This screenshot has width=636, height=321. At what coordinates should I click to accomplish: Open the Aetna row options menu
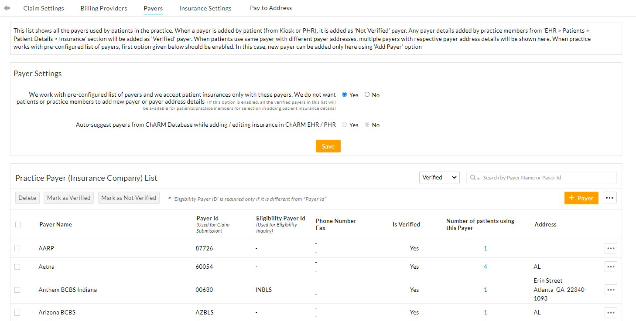point(611,267)
